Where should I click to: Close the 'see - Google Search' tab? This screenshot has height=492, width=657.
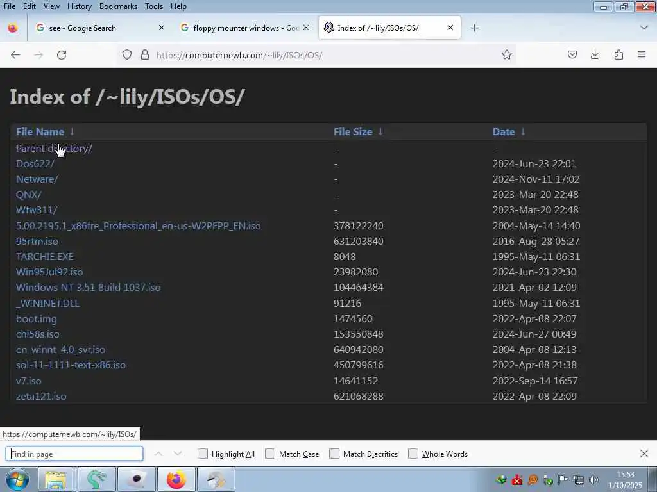point(161,28)
